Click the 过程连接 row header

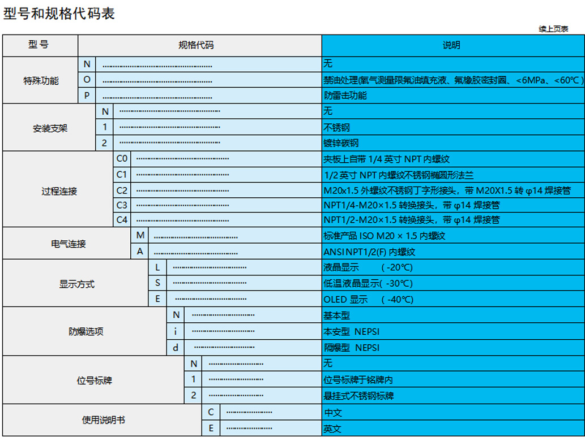(x=58, y=191)
